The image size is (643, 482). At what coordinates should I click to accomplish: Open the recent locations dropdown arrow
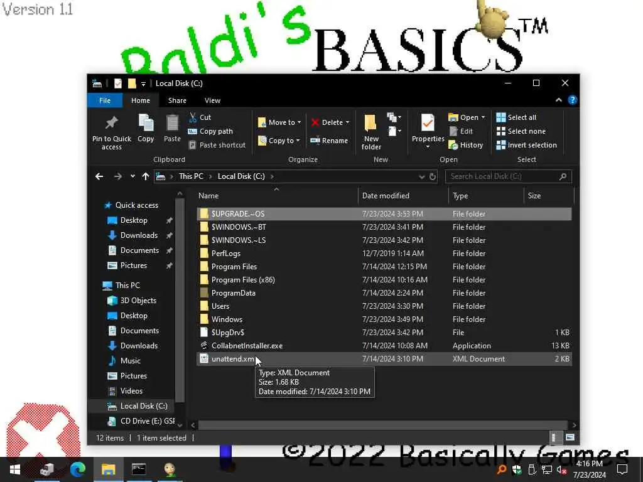[x=132, y=176]
